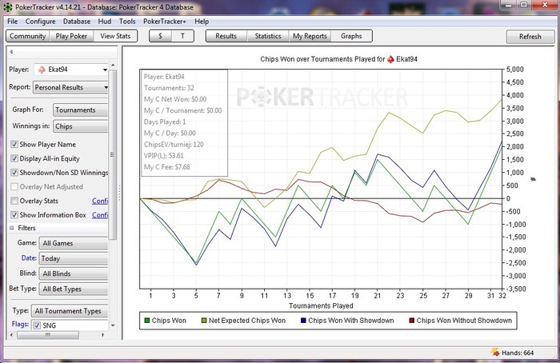Click the left panel vertical scrollbar thumb

113,154
